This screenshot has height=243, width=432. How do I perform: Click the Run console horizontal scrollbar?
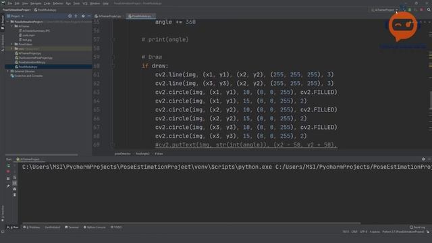[x=192, y=223]
